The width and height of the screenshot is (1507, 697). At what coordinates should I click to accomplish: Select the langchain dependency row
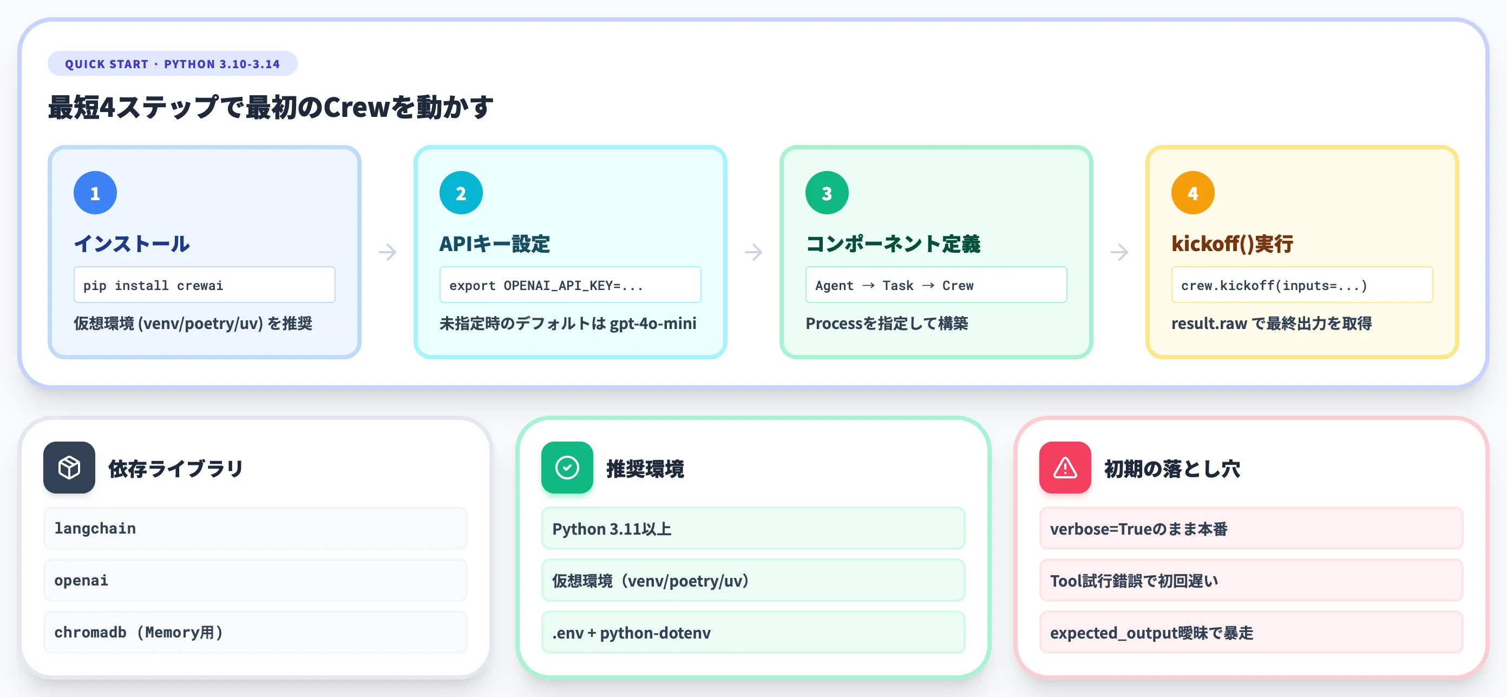[255, 528]
